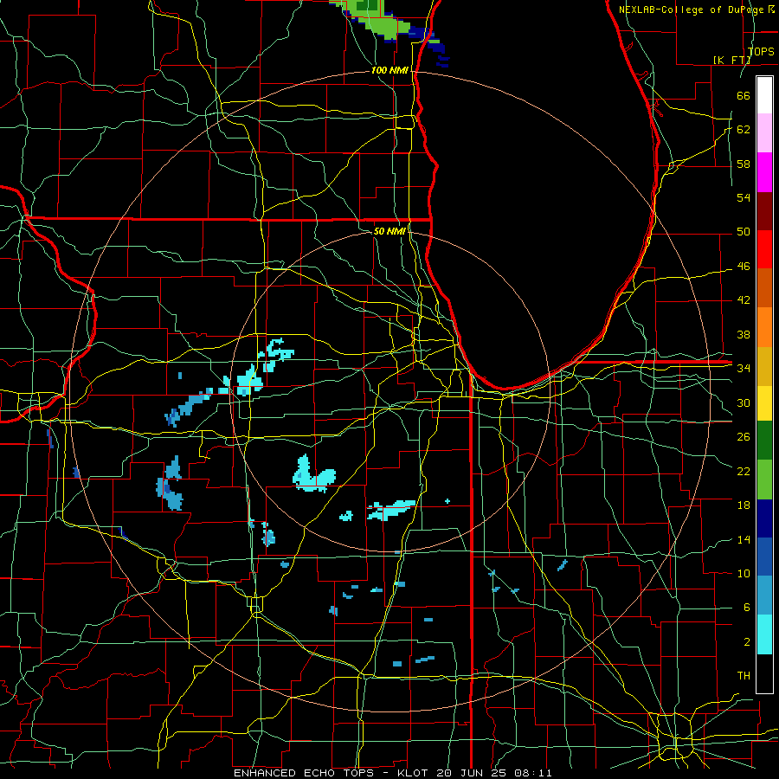This screenshot has width=779, height=779.
Task: Click legend value 6
Action: click(x=746, y=608)
